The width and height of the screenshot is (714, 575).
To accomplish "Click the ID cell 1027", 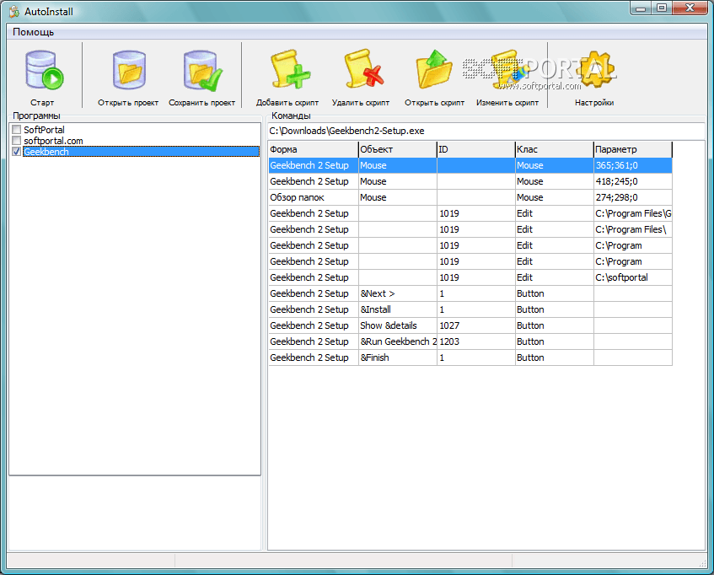I will (475, 325).
